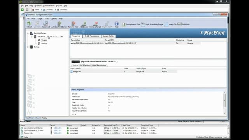Select the Devices sub-tab
Image resolution: width=249 pixels, height=140 pixels.
(75, 65)
